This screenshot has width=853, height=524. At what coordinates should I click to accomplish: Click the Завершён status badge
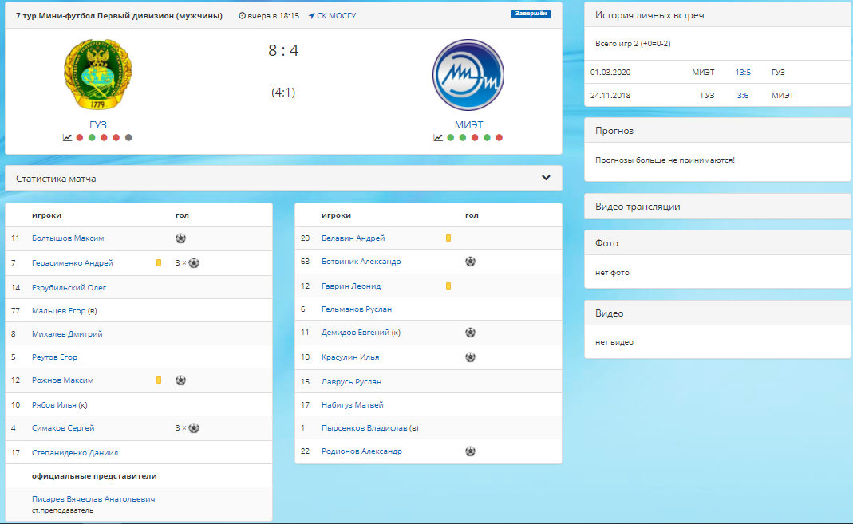pyautogui.click(x=531, y=14)
